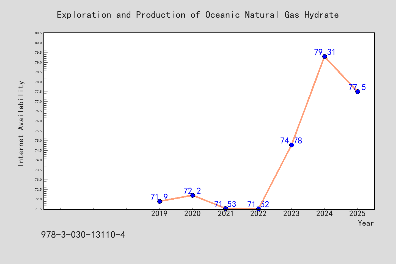396x264 pixels.
Task: Click the data label 79.31
Action: pyautogui.click(x=325, y=52)
